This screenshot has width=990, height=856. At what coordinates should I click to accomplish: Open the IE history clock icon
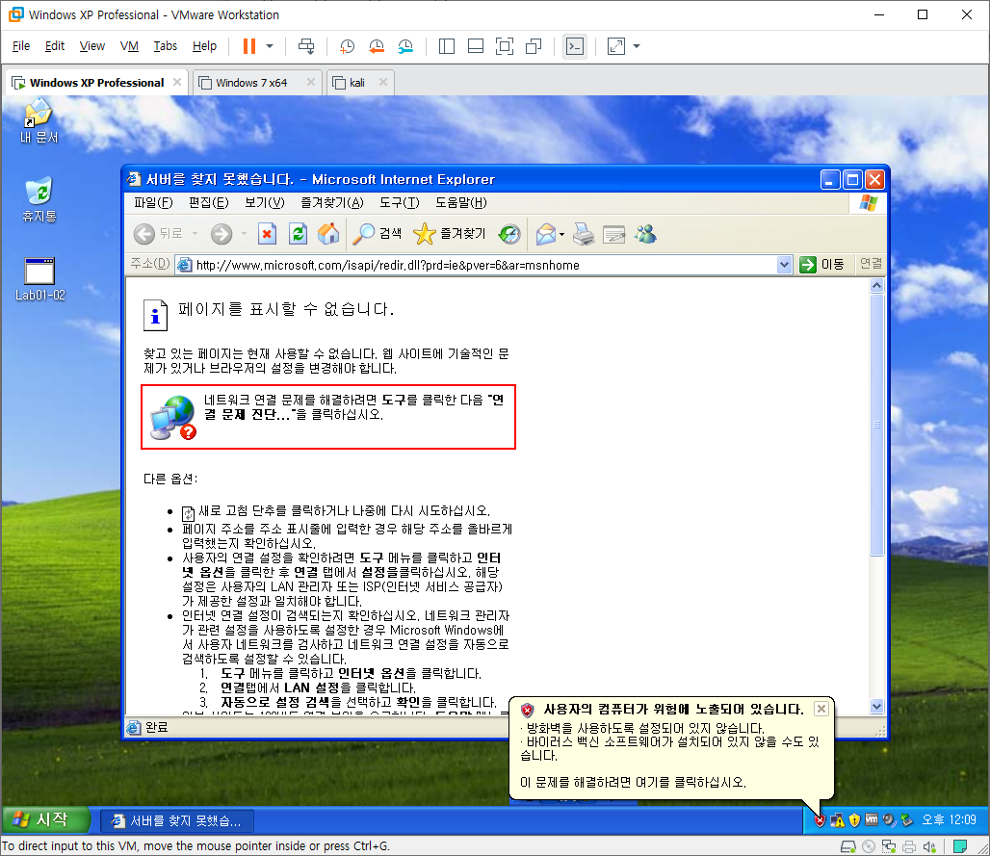(508, 234)
